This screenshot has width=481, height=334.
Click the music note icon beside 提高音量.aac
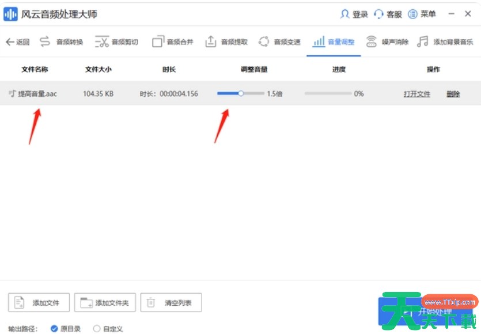tap(12, 93)
